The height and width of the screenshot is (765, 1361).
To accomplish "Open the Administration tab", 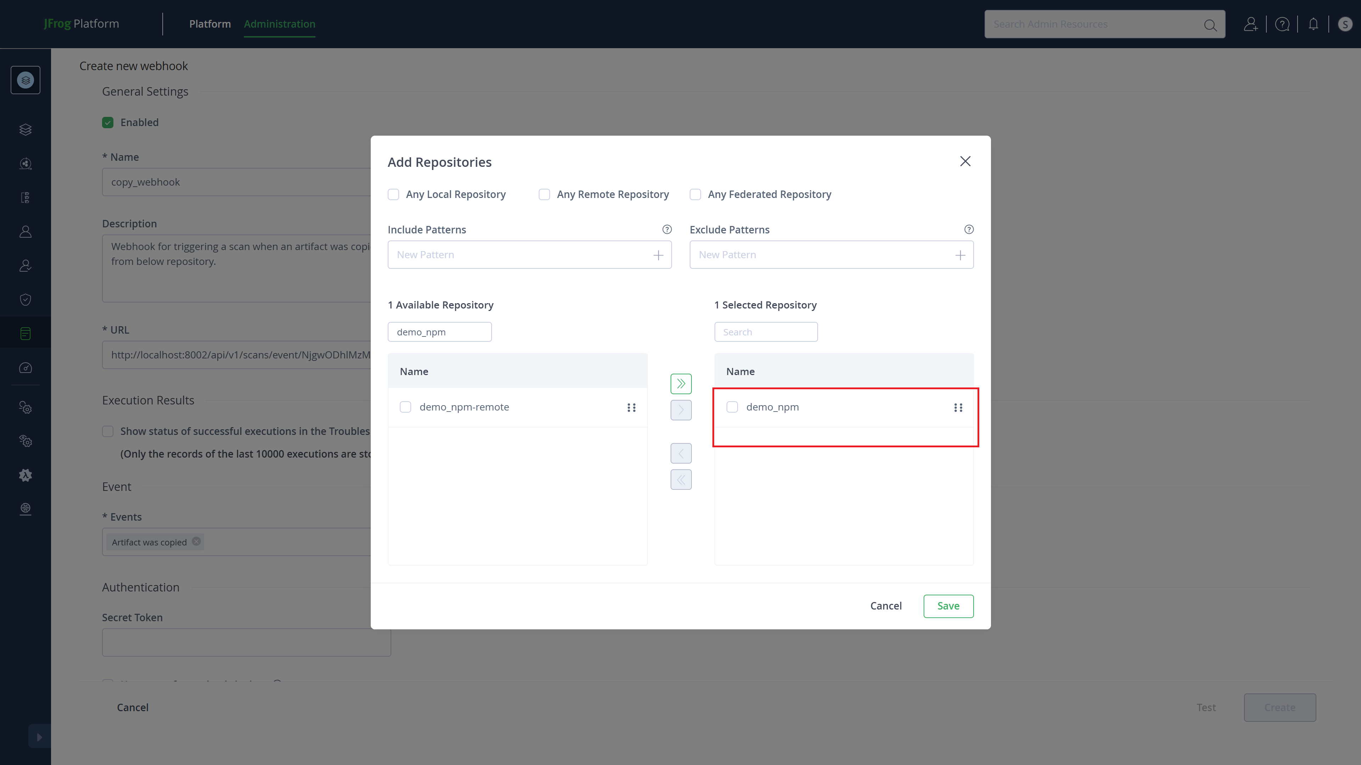I will 280,24.
